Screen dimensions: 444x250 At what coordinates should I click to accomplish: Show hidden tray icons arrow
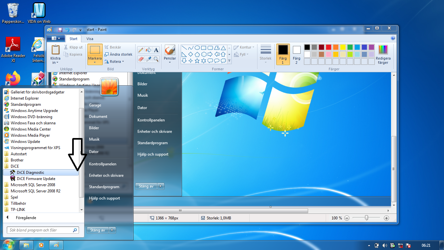click(x=369, y=245)
